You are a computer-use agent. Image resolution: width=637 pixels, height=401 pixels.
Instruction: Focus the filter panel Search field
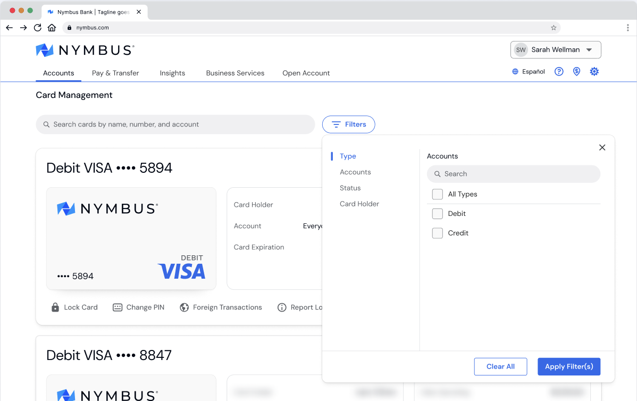pos(514,174)
